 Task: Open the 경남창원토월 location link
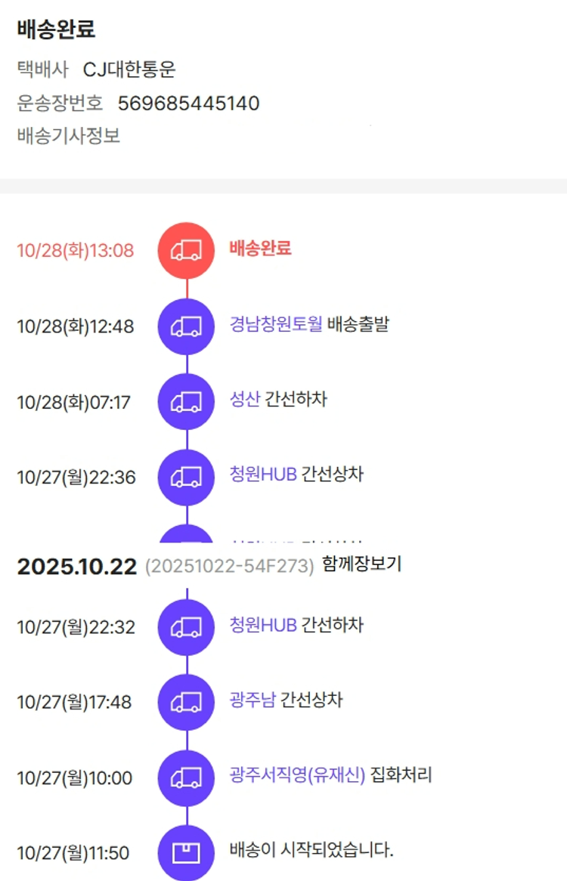pyautogui.click(x=276, y=324)
